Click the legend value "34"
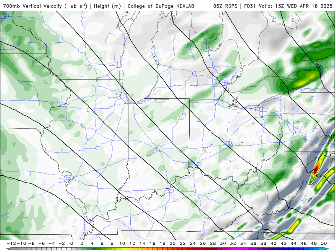The height and width of the screenshot is (251, 335). click(243, 243)
